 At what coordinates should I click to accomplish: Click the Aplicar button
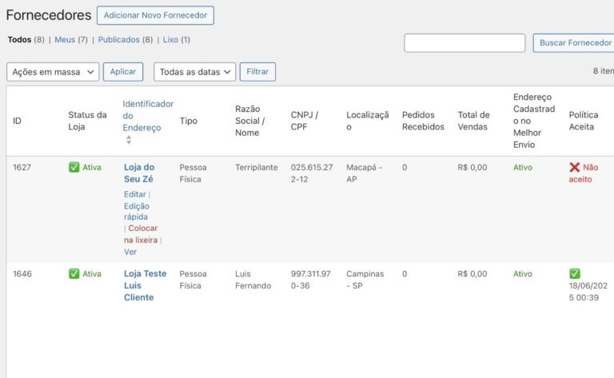pos(123,72)
